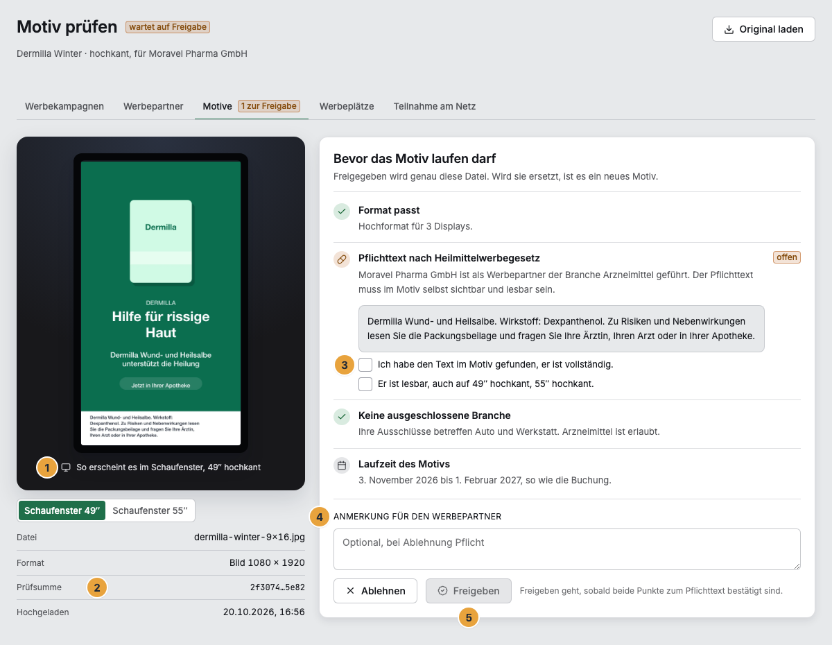Click the hint 'Freigeben geht, sobald beide Punkte…'
Image resolution: width=832 pixels, height=645 pixels.
coord(651,591)
